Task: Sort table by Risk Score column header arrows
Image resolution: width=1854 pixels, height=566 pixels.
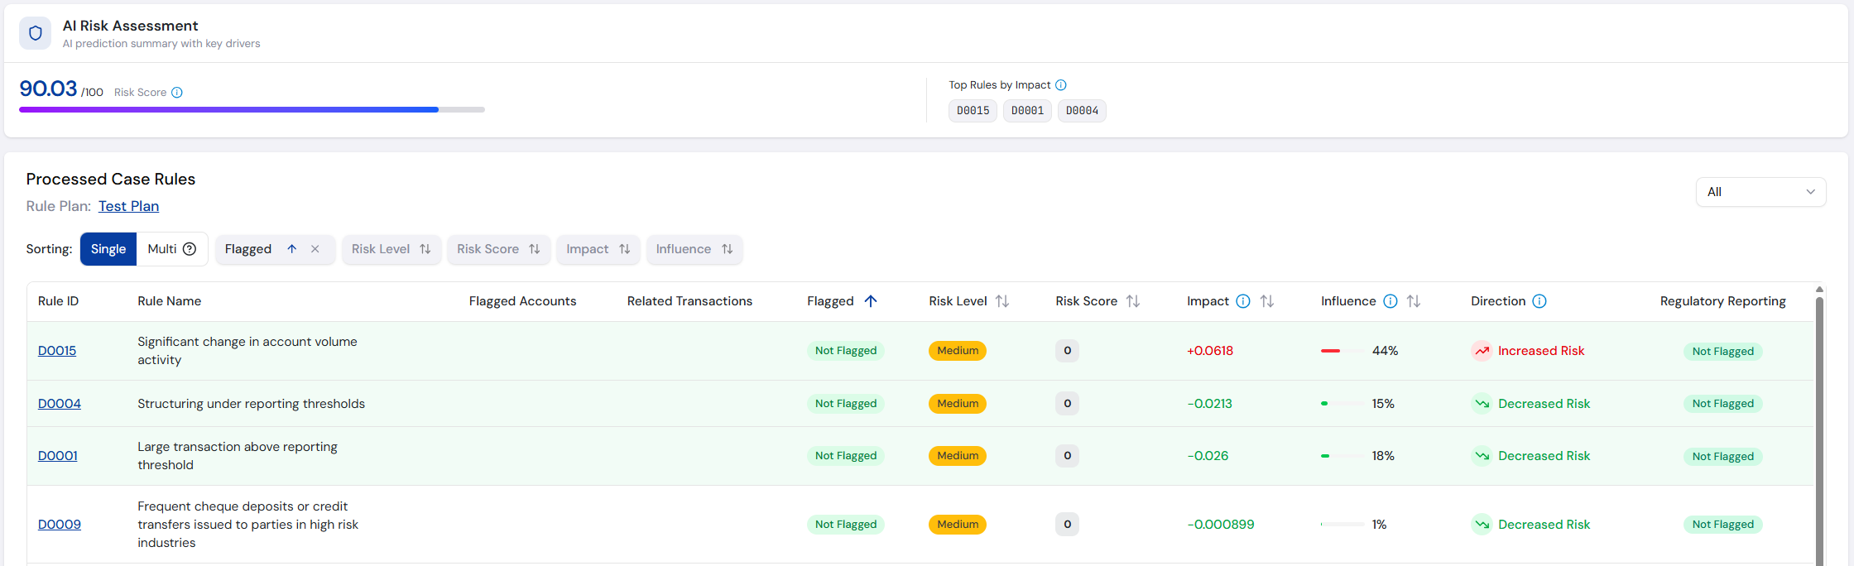Action: click(1133, 301)
